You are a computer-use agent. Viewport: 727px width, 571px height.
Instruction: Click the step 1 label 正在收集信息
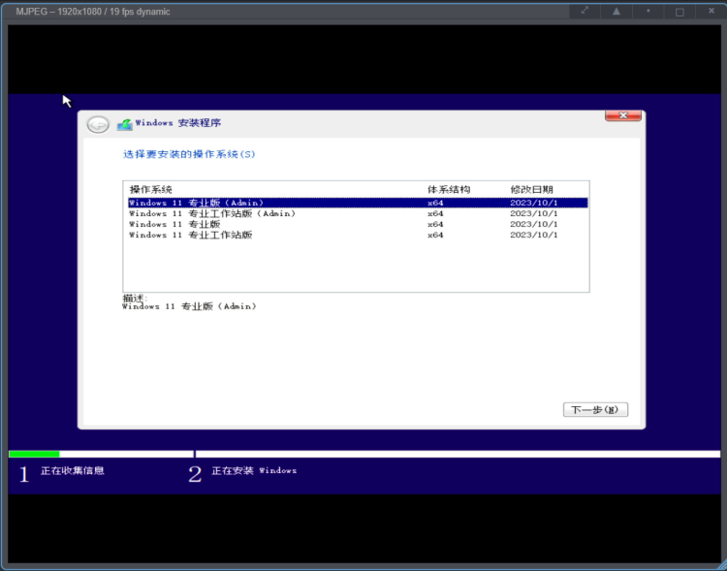[x=73, y=470]
